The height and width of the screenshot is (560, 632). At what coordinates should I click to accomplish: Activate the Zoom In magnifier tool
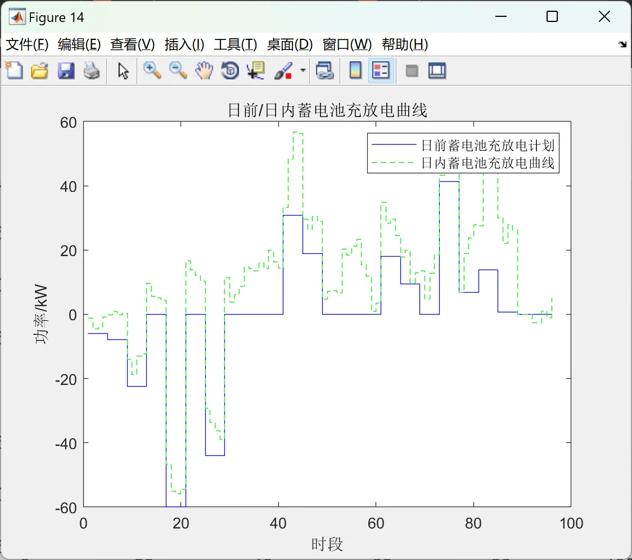click(152, 70)
